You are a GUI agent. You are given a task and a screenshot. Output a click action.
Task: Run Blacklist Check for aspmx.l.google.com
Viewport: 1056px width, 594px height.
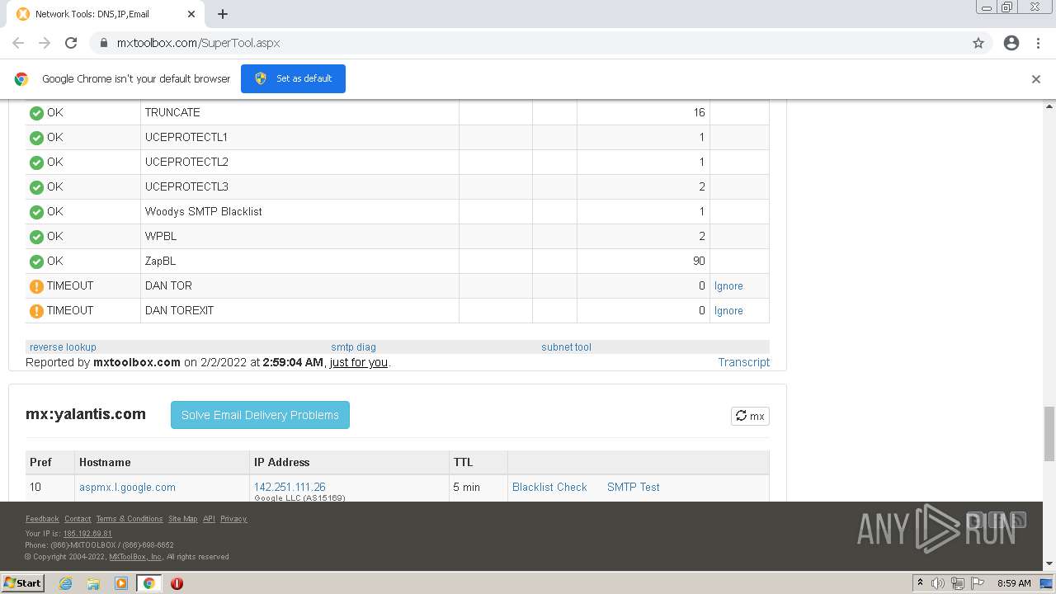[549, 487]
